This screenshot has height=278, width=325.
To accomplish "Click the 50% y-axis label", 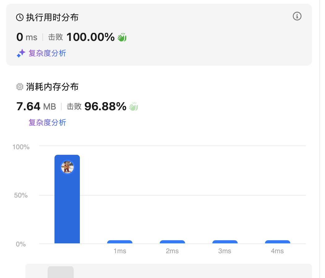I will pyautogui.click(x=21, y=195).
